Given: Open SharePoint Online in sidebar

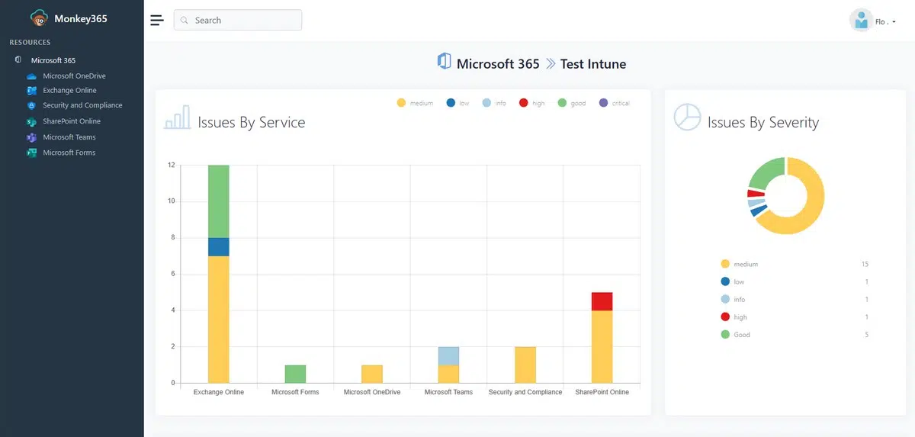Looking at the screenshot, I should [72, 121].
